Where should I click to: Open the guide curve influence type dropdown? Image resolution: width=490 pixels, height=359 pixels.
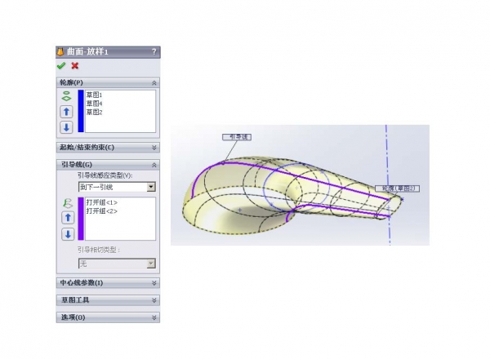[x=151, y=187]
